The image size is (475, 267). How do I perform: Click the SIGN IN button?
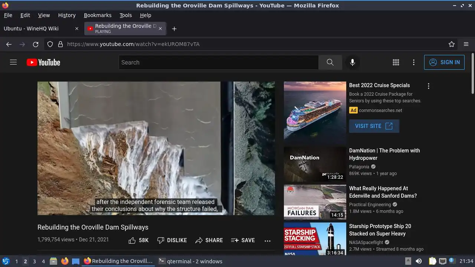click(444, 62)
